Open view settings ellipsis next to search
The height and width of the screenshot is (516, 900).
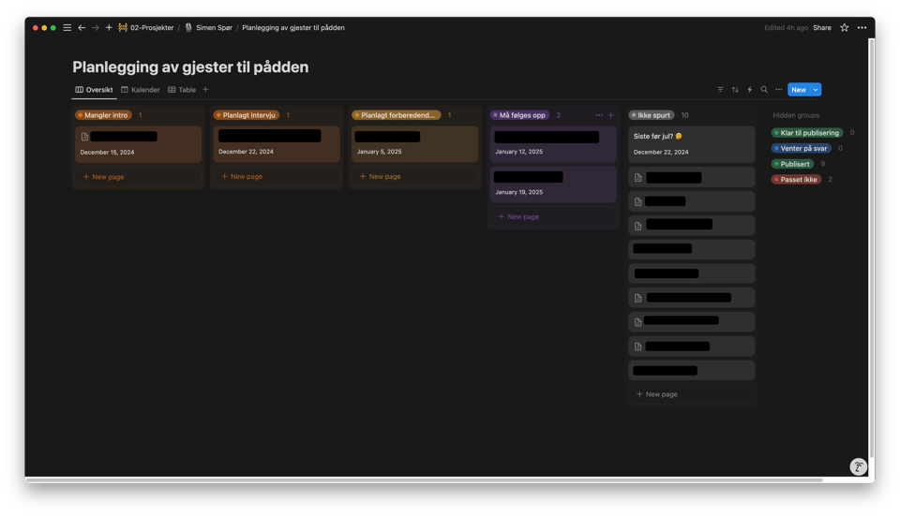(x=778, y=90)
